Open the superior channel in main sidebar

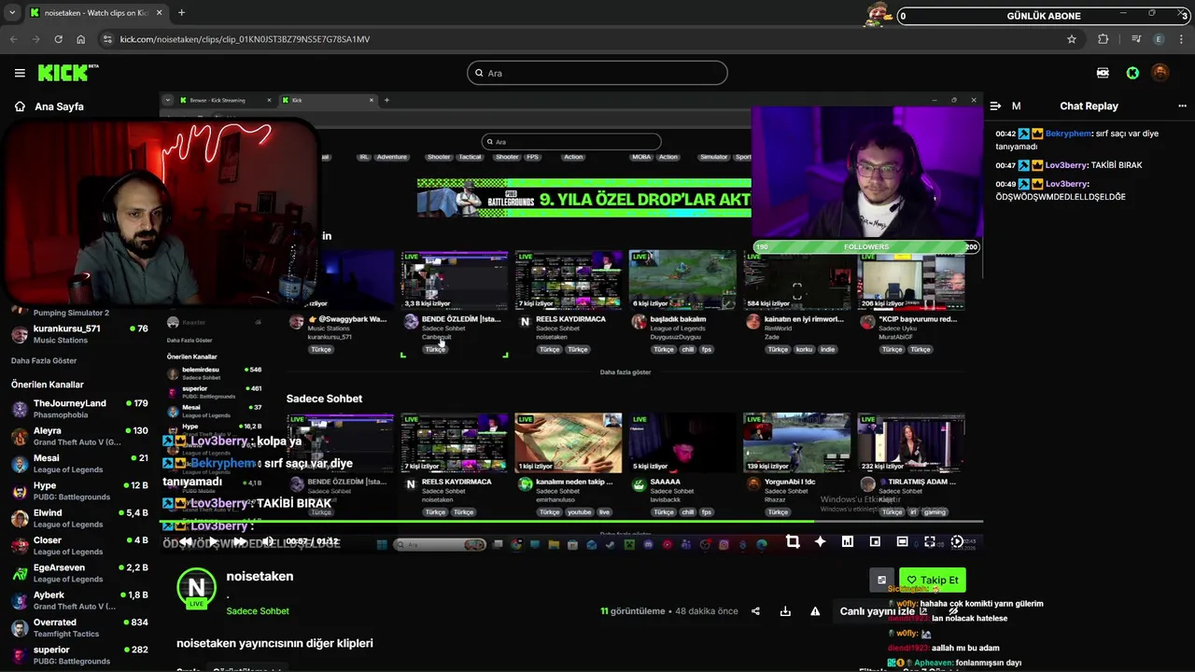click(79, 655)
